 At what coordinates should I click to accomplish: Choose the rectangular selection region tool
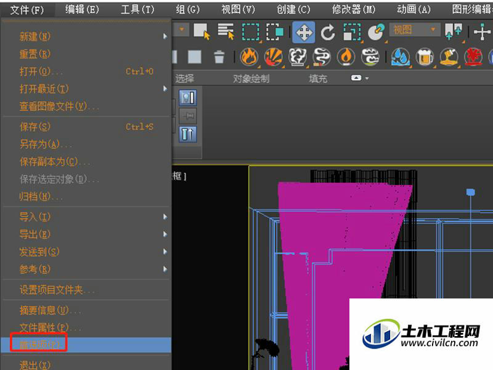[251, 32]
